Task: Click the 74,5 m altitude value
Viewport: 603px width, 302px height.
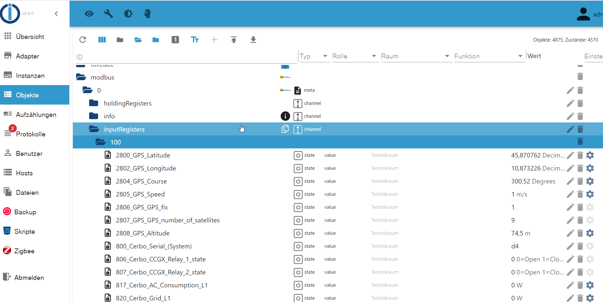Action: click(521, 233)
